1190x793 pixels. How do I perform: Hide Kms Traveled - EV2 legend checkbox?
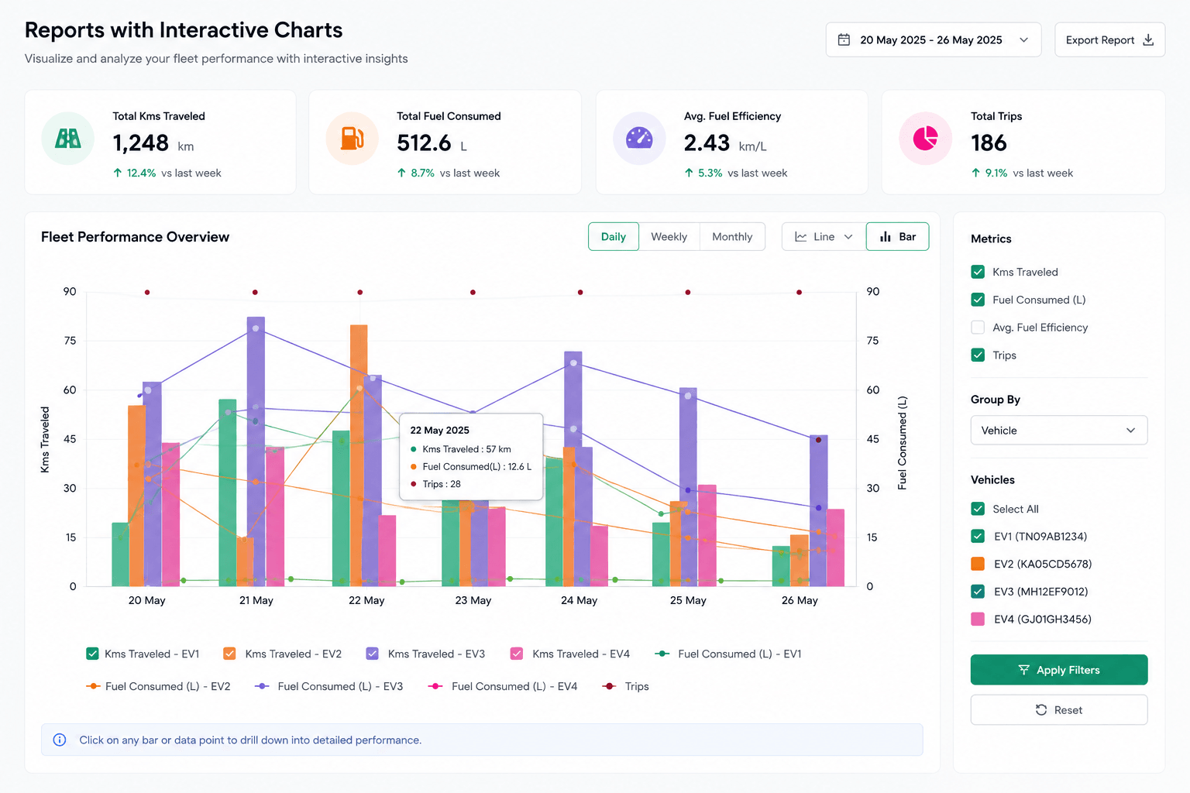229,654
